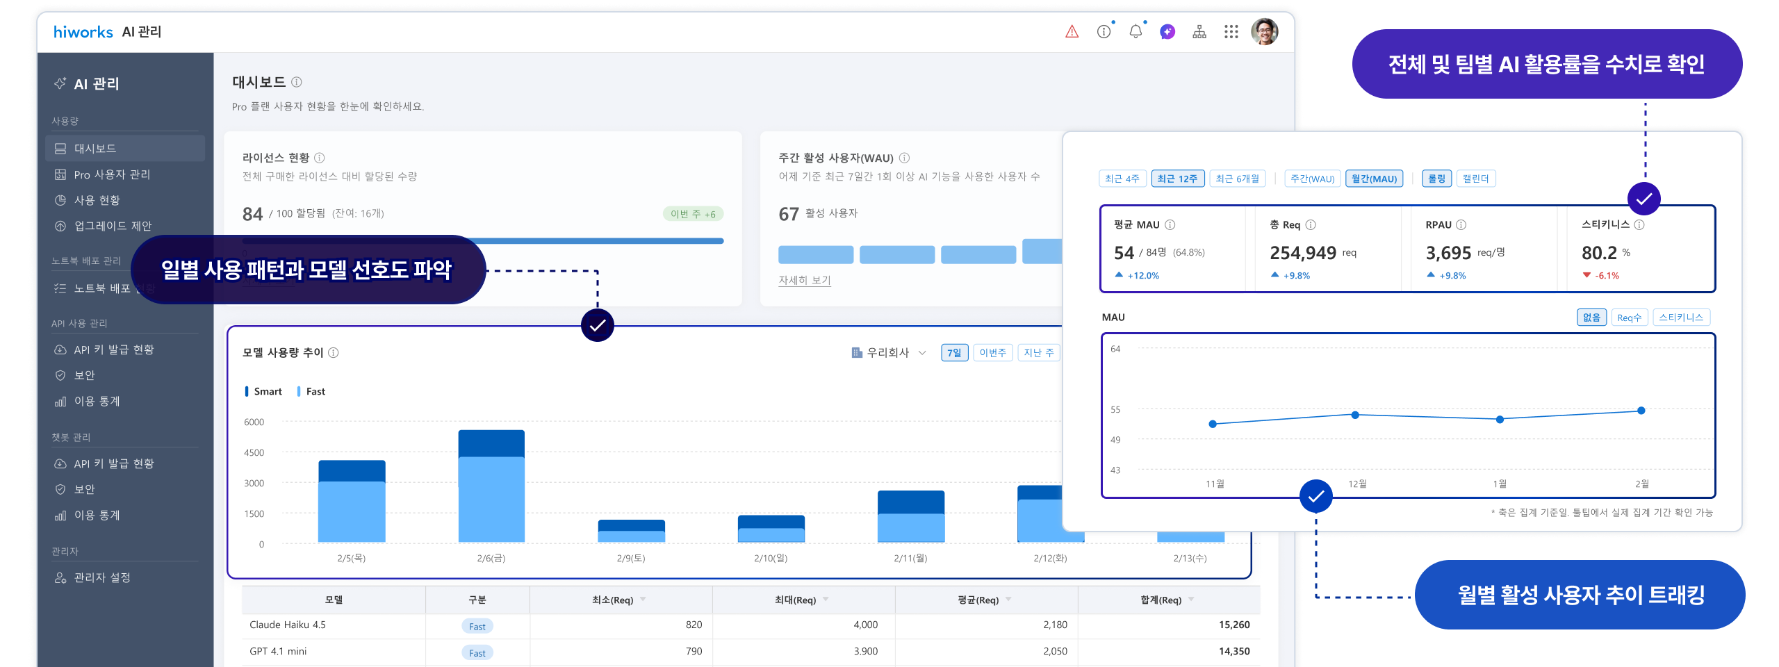Click the profile avatar photo
Screen dimensions: 1779x667
pyautogui.click(x=1264, y=31)
